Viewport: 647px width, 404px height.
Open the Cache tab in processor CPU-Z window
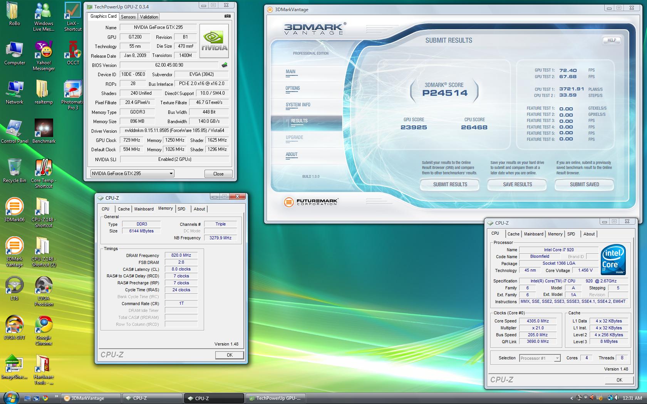[x=513, y=234]
